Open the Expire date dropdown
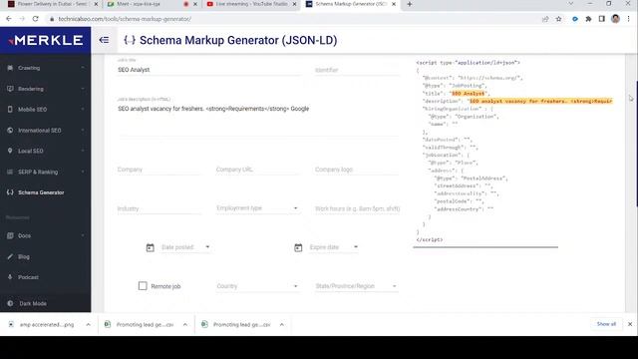638x359 pixels. (x=334, y=247)
